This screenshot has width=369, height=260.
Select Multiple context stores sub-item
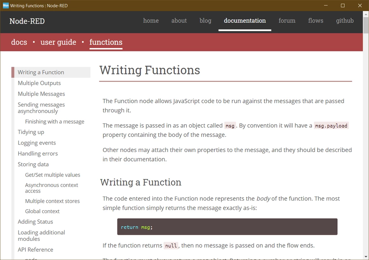(x=52, y=201)
